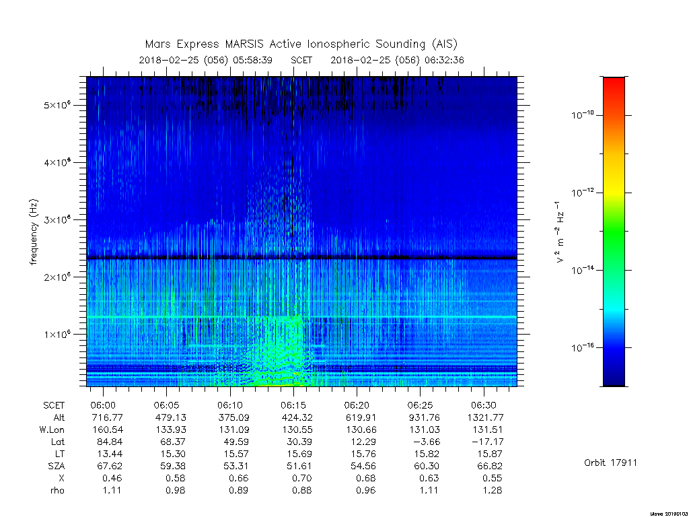
Task: Click the 'Orbit 17911' label
Action: click(610, 462)
